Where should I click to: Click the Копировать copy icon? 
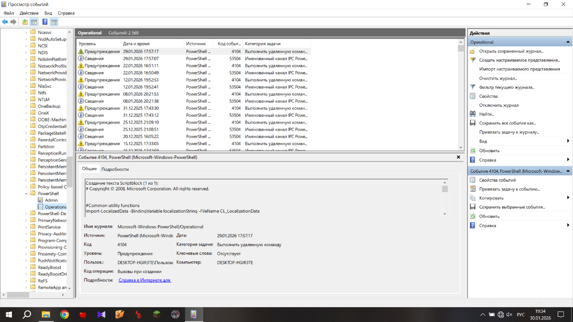473,198
